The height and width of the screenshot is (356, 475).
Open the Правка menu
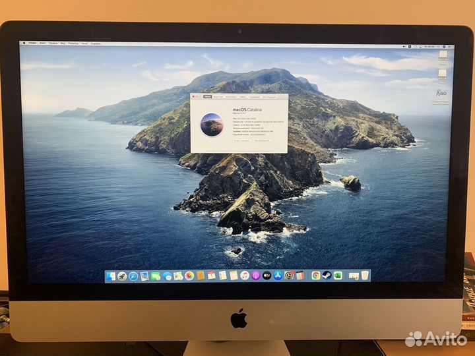(x=53, y=44)
